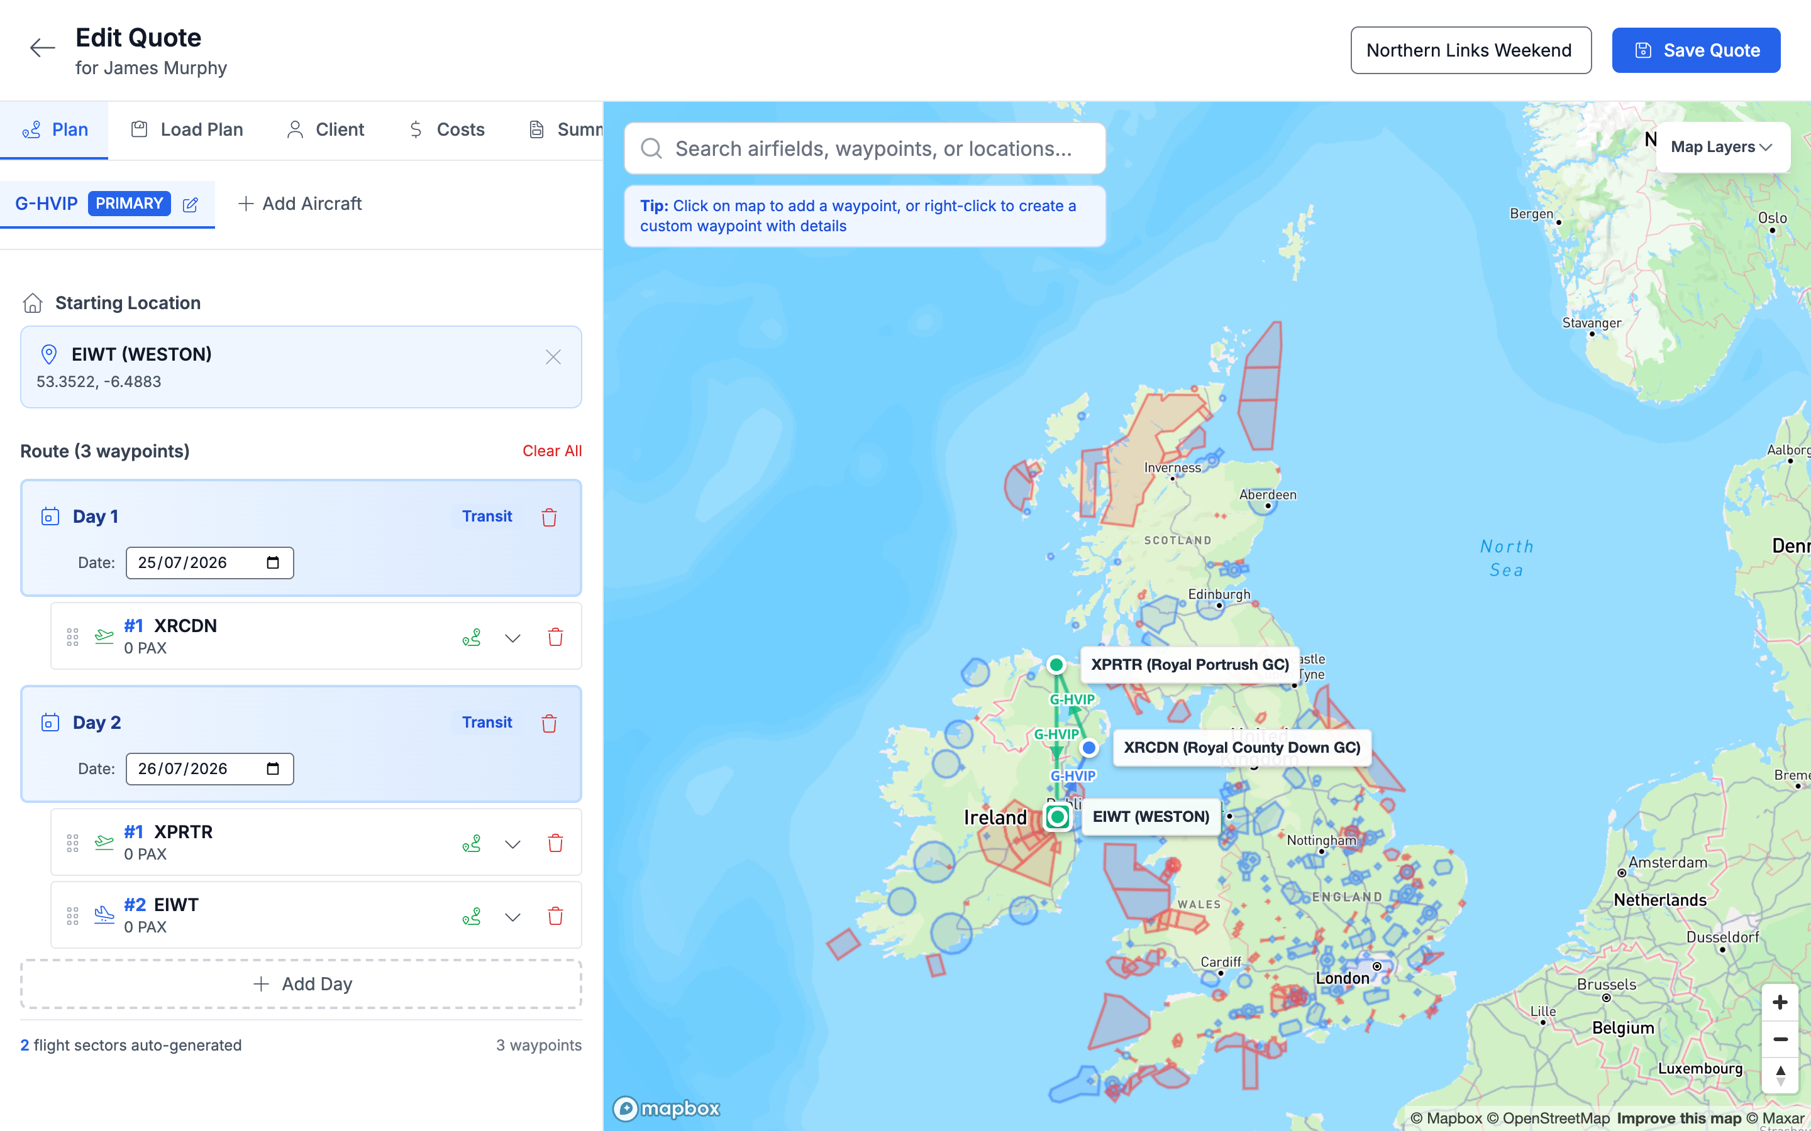Select the XPRTR green map marker

coord(1056,664)
